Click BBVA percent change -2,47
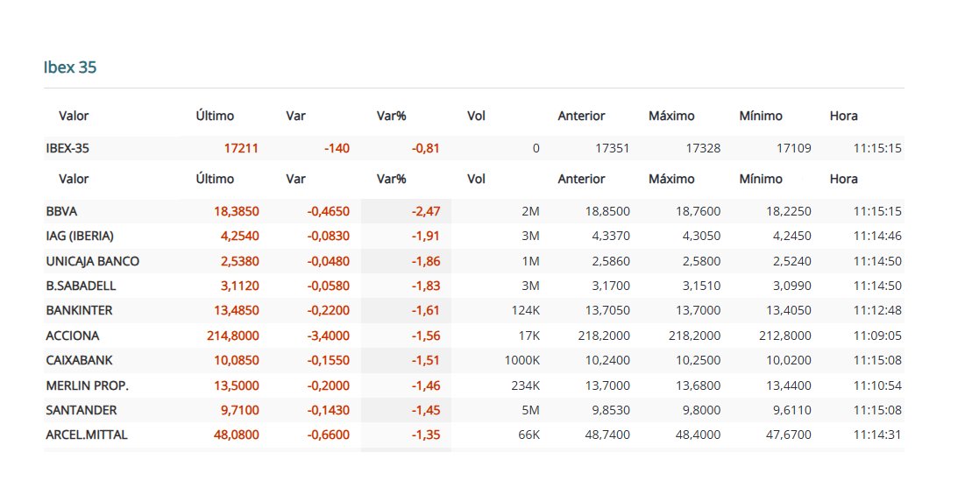The width and height of the screenshot is (979, 502). [x=426, y=211]
